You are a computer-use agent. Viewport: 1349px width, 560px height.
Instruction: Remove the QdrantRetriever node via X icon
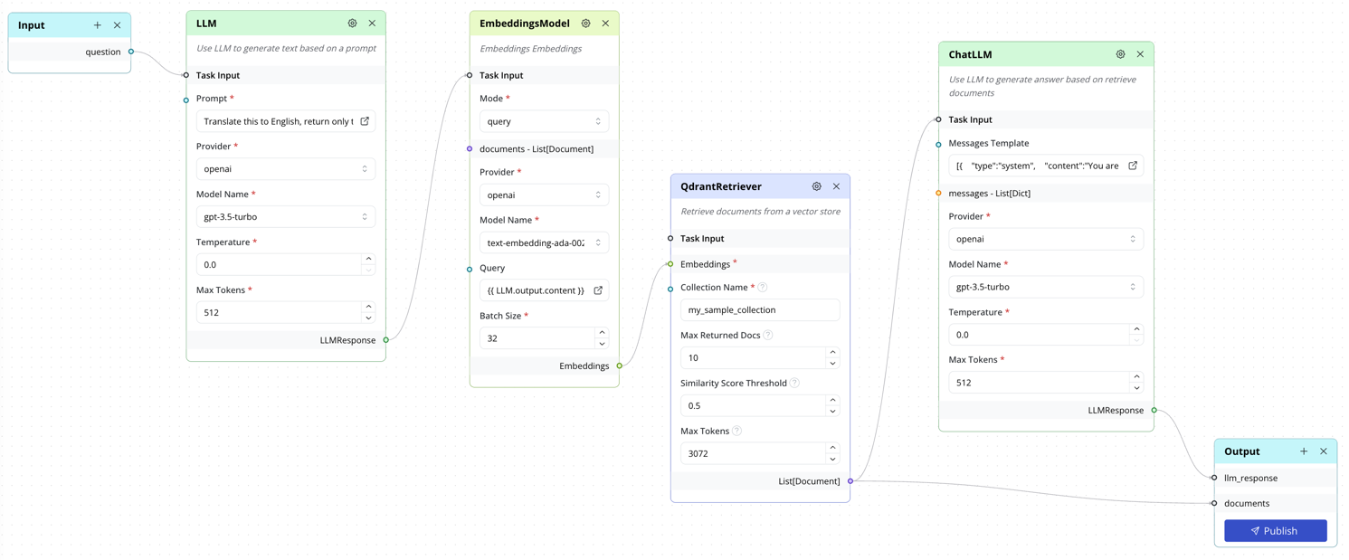pos(836,186)
